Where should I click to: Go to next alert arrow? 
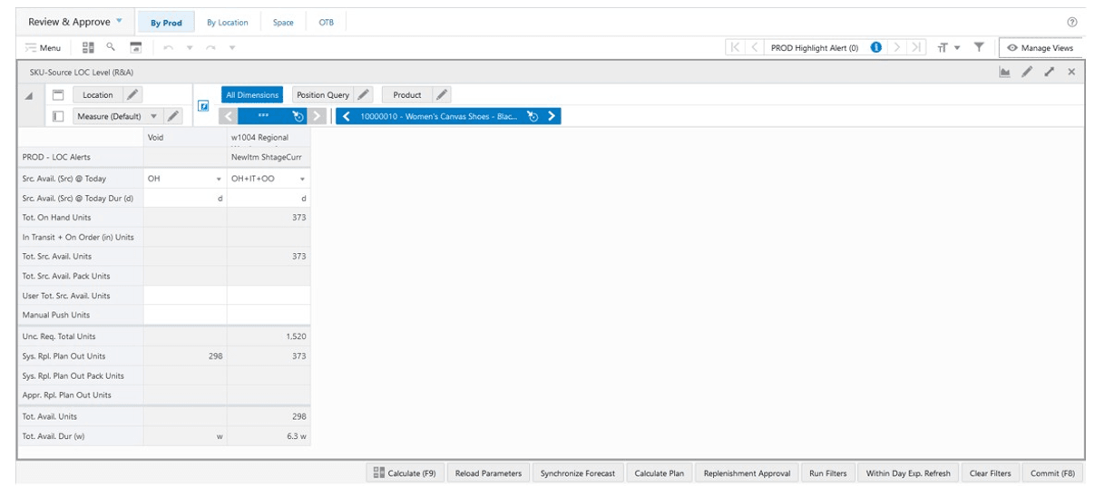(896, 47)
